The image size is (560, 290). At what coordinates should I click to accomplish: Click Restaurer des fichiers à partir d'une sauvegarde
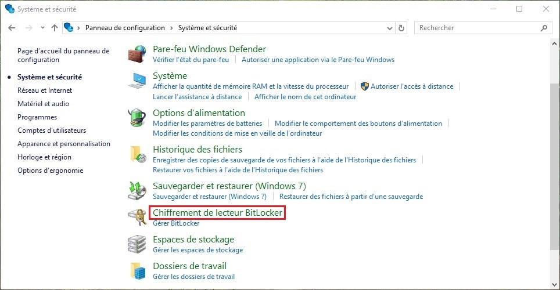pos(351,197)
